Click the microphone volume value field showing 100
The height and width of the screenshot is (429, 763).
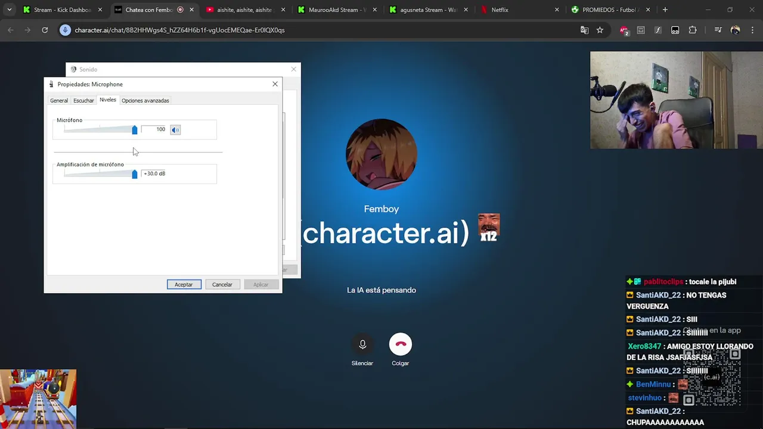tap(154, 129)
